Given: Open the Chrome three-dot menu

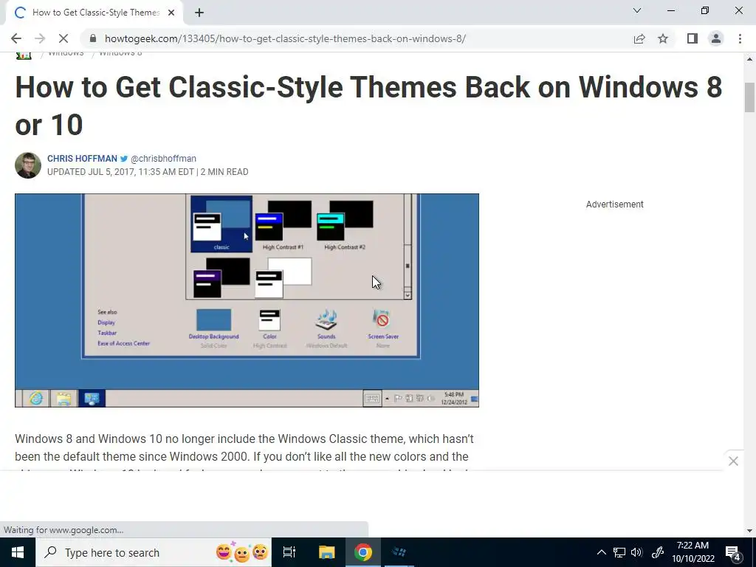Looking at the screenshot, I should click(x=740, y=38).
